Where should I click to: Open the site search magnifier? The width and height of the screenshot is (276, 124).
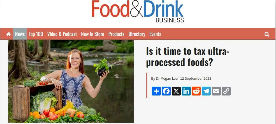click(x=267, y=34)
